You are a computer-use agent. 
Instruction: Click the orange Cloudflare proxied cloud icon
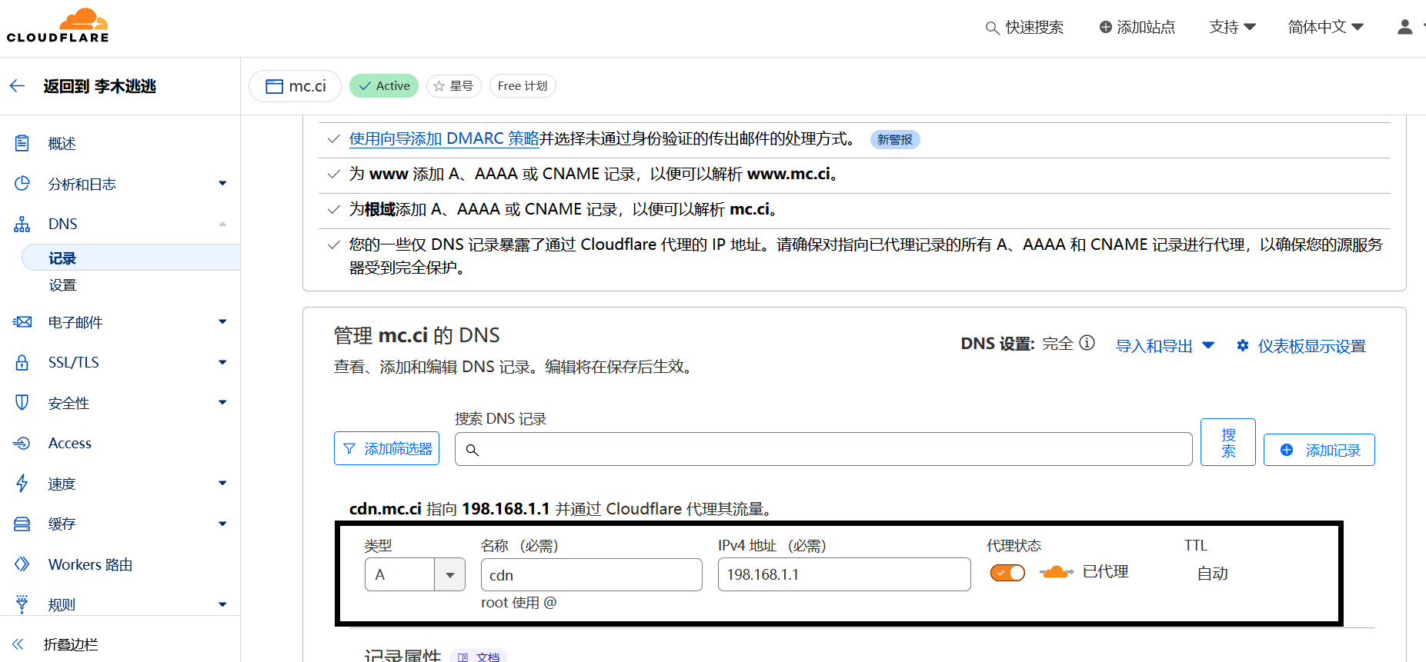[x=1056, y=572]
